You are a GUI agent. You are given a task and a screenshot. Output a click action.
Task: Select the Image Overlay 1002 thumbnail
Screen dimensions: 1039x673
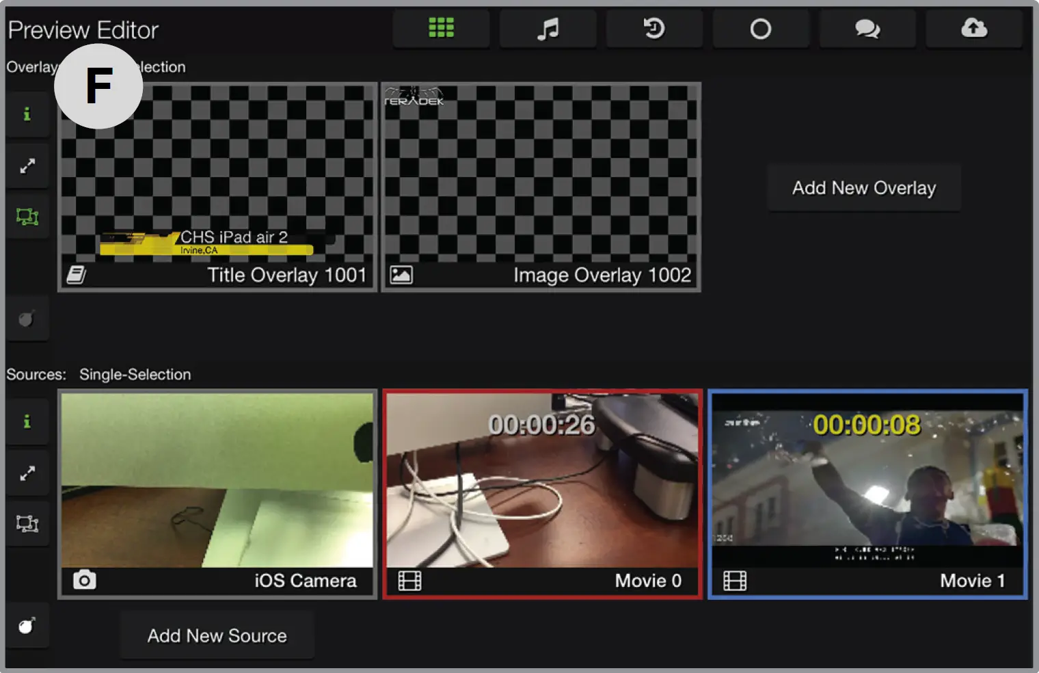point(541,187)
